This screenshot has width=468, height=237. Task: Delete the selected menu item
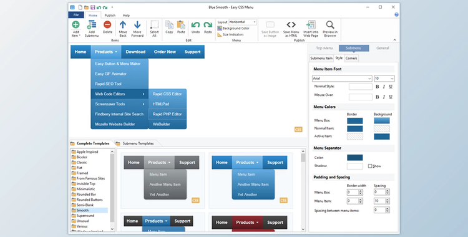pyautogui.click(x=107, y=25)
